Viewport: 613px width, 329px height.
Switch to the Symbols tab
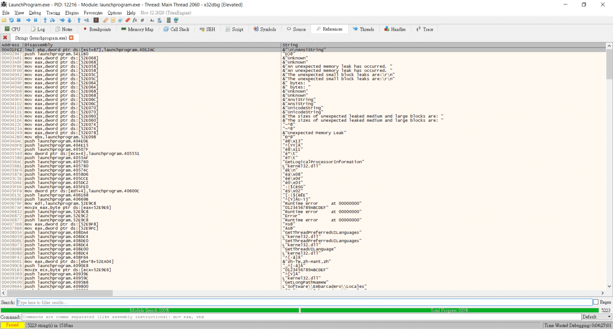pos(265,29)
